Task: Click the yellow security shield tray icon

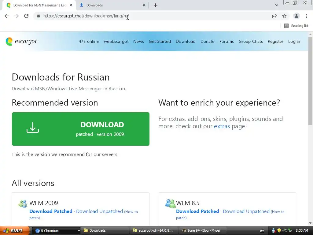Action: pos(279,231)
